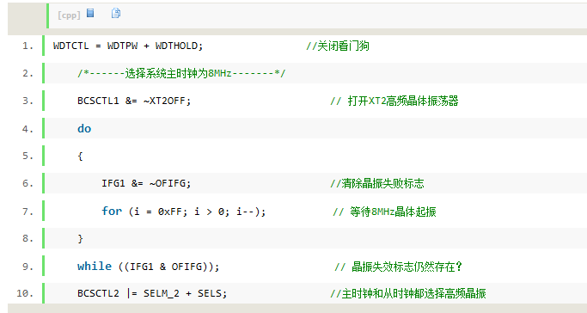The image size is (587, 313).
Task: Click the comment //关闭看门狗
Action: 338,46
